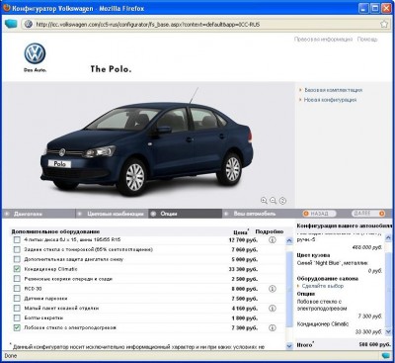The image size is (395, 363).
Task: Zoom in on the car image
Action: (x=264, y=201)
